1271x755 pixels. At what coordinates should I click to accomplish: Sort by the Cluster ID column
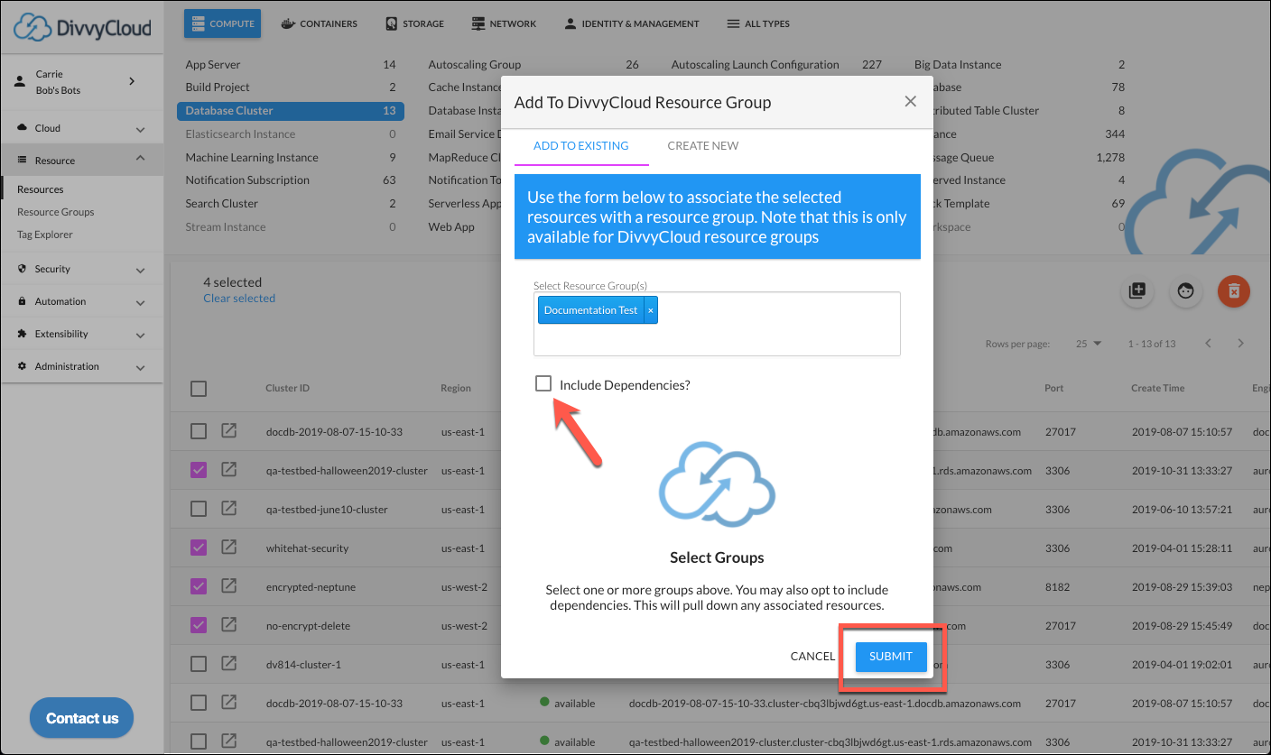(x=288, y=389)
